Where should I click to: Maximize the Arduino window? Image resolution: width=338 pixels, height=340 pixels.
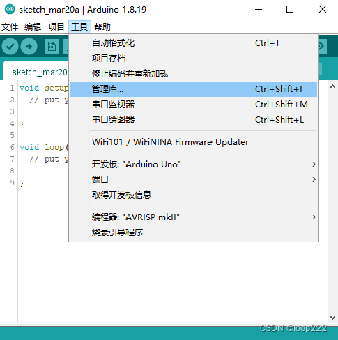(x=290, y=10)
